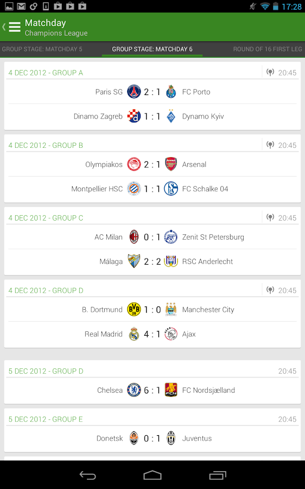305x489 pixels.
Task: Open the AC Milan vs Zenit match
Action: coord(152,237)
